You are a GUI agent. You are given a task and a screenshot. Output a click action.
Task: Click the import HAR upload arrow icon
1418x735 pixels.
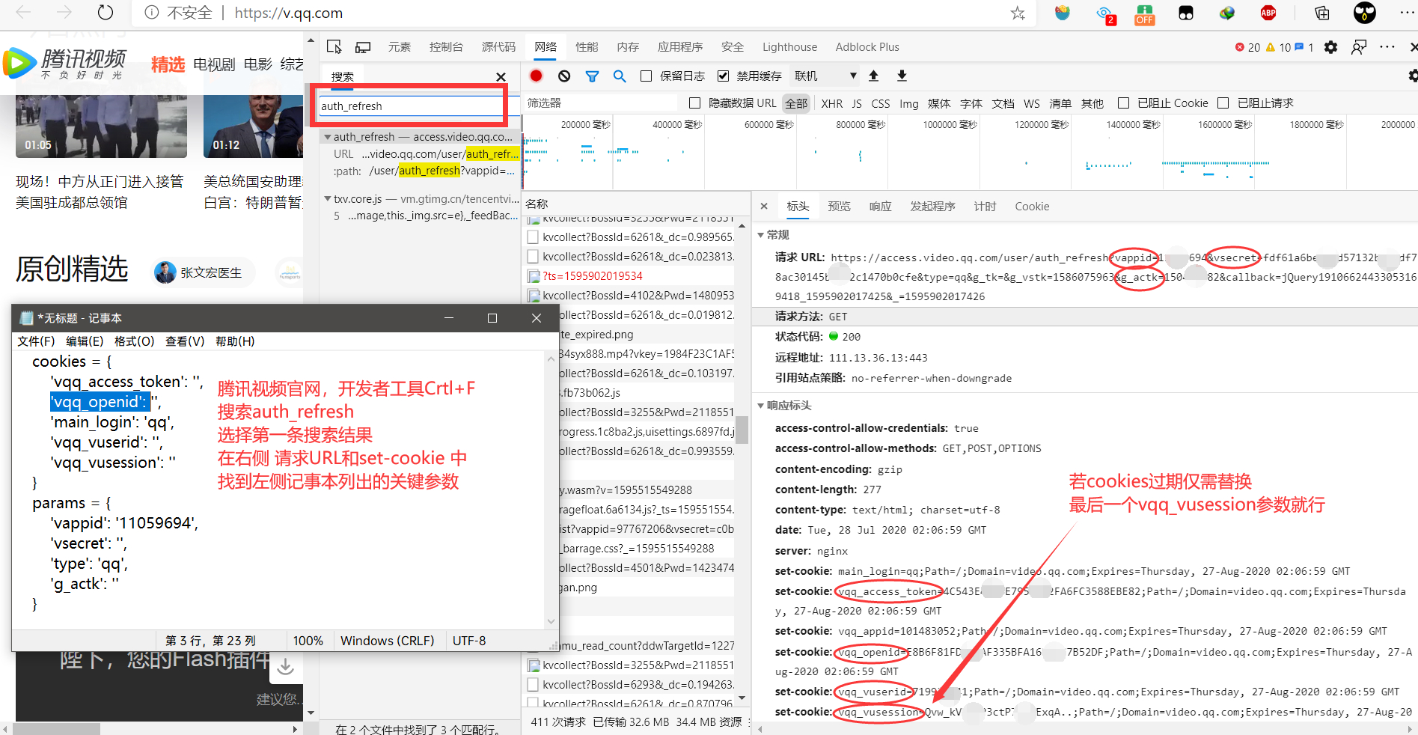pos(873,76)
